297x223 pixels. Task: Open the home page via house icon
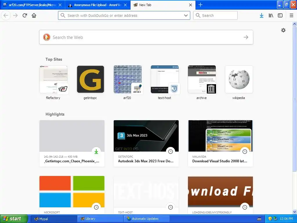coord(34,15)
